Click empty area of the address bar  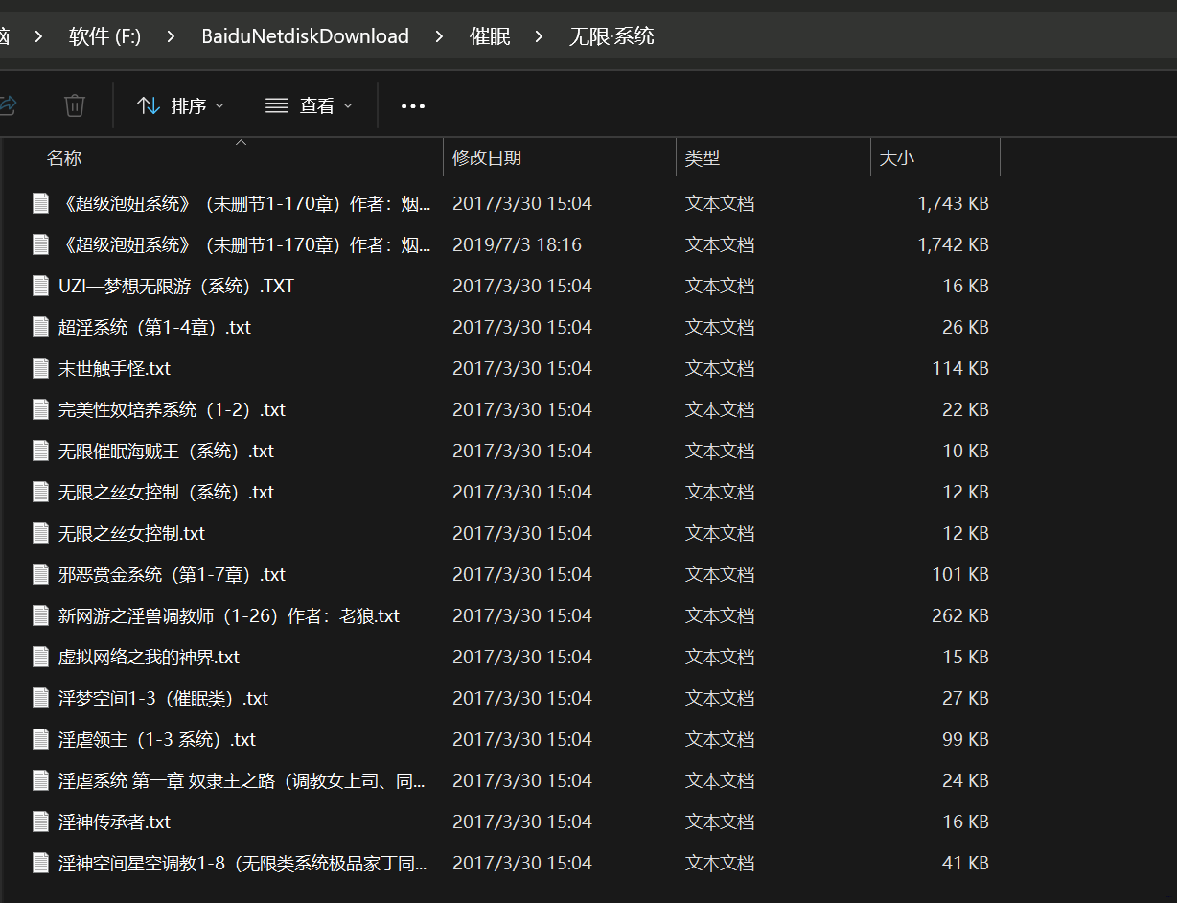click(x=911, y=36)
